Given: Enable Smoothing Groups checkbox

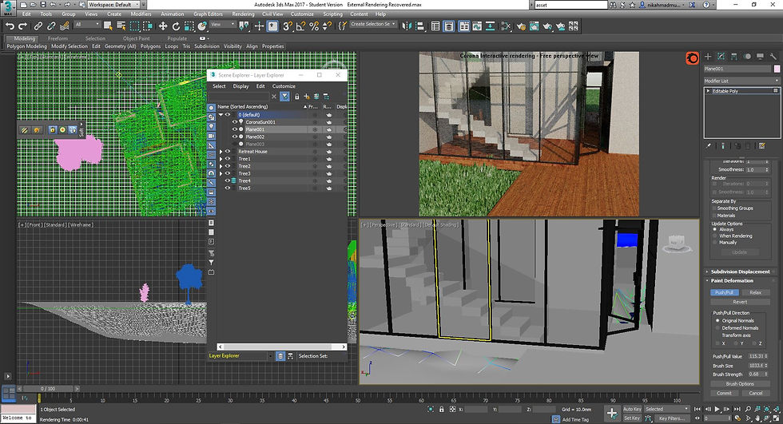Looking at the screenshot, I should 714,208.
